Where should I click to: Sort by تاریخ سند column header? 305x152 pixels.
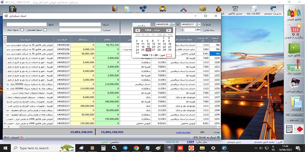pos(62,39)
